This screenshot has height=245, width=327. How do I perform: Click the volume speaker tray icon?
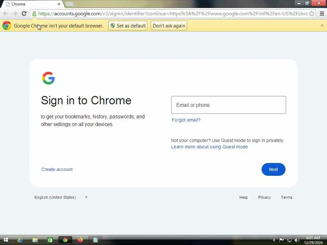tap(297, 240)
